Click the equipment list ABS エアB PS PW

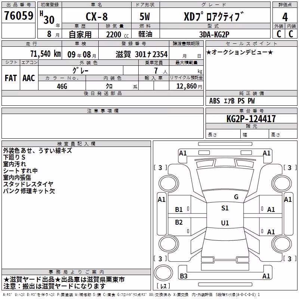232,101
